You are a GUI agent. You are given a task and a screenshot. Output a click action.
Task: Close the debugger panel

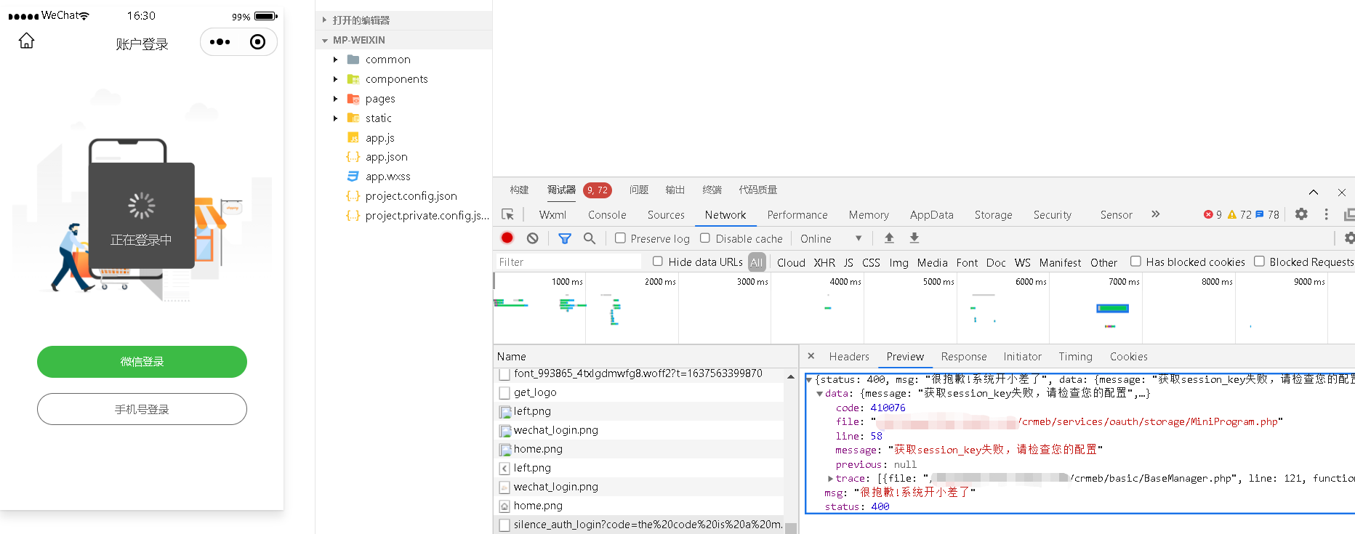point(1342,193)
